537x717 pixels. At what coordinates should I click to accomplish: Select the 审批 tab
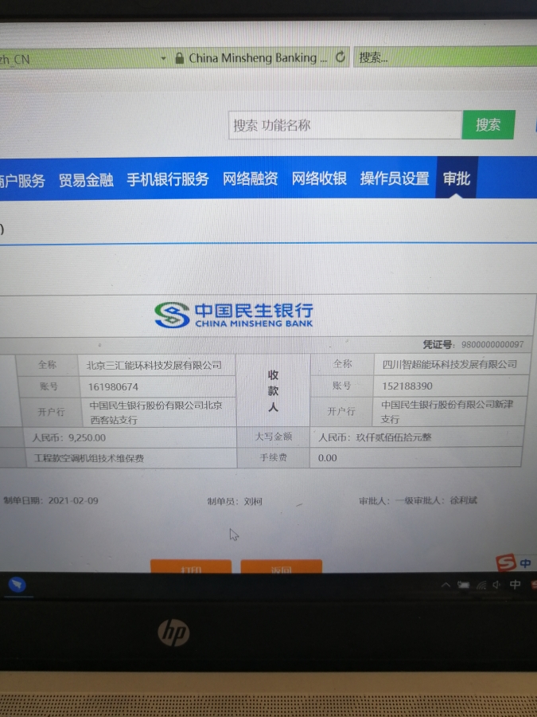pos(456,178)
